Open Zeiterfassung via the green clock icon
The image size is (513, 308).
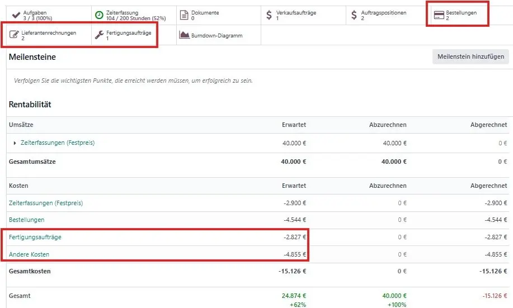tap(99, 15)
